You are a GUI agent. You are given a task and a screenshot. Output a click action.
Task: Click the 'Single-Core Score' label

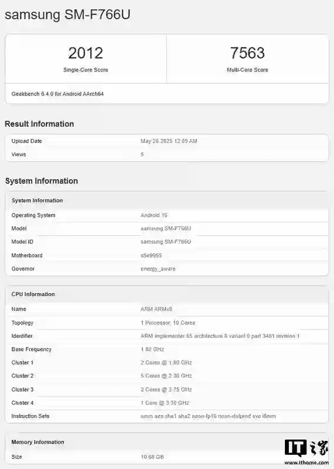tap(86, 70)
